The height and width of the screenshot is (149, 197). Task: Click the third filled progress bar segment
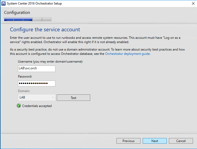[x=28, y=19]
